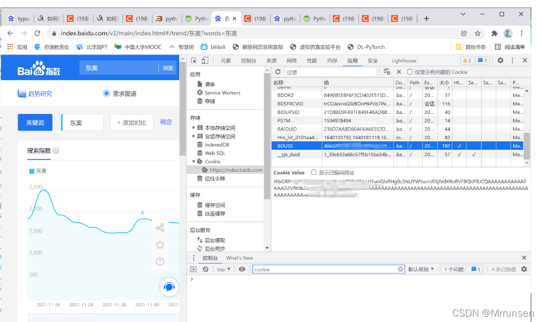Clear all cookies with filter-clear icon
The height and width of the screenshot is (322, 542).
pyautogui.click(x=387, y=72)
